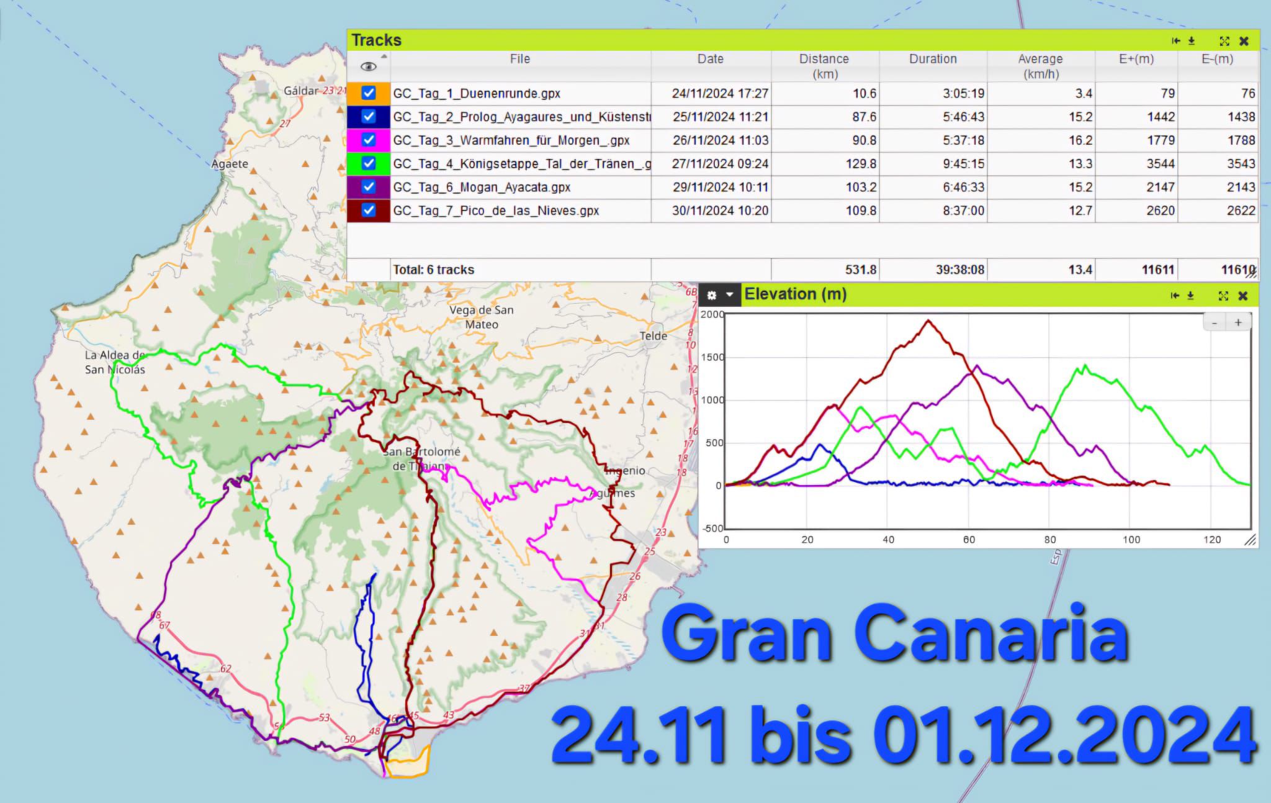Hide the GC_Tag_4 Königsetappe track
Screen dimensions: 1271x803
(369, 163)
